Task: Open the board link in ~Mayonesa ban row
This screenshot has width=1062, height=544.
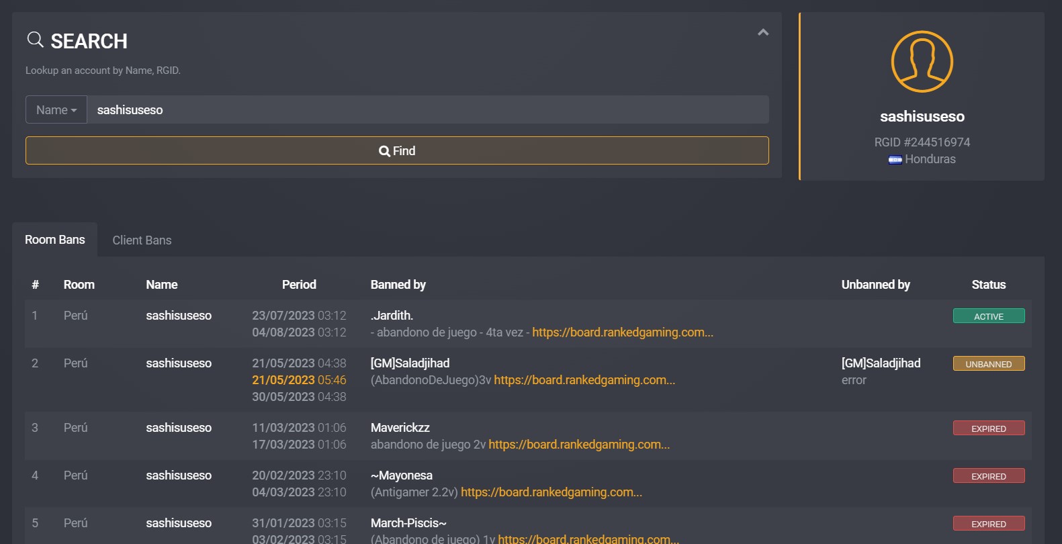Action: coord(551,492)
